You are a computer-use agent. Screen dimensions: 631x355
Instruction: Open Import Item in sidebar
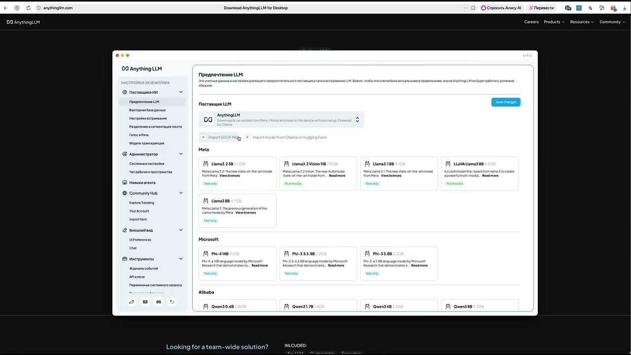(x=138, y=219)
